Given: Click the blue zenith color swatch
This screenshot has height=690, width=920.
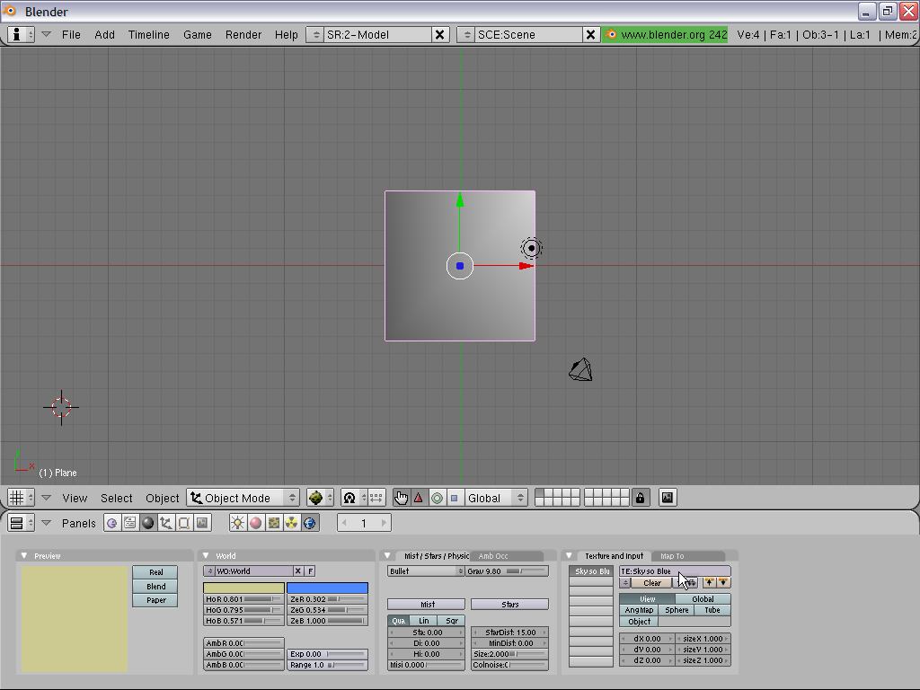Looking at the screenshot, I should click(x=327, y=588).
